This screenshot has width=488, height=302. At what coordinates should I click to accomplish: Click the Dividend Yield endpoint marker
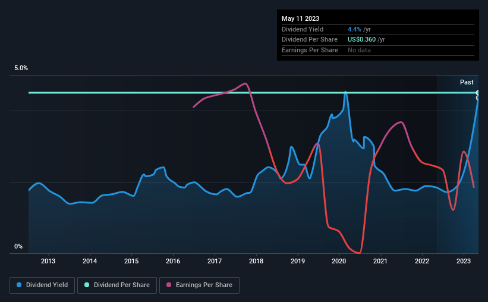click(478, 98)
